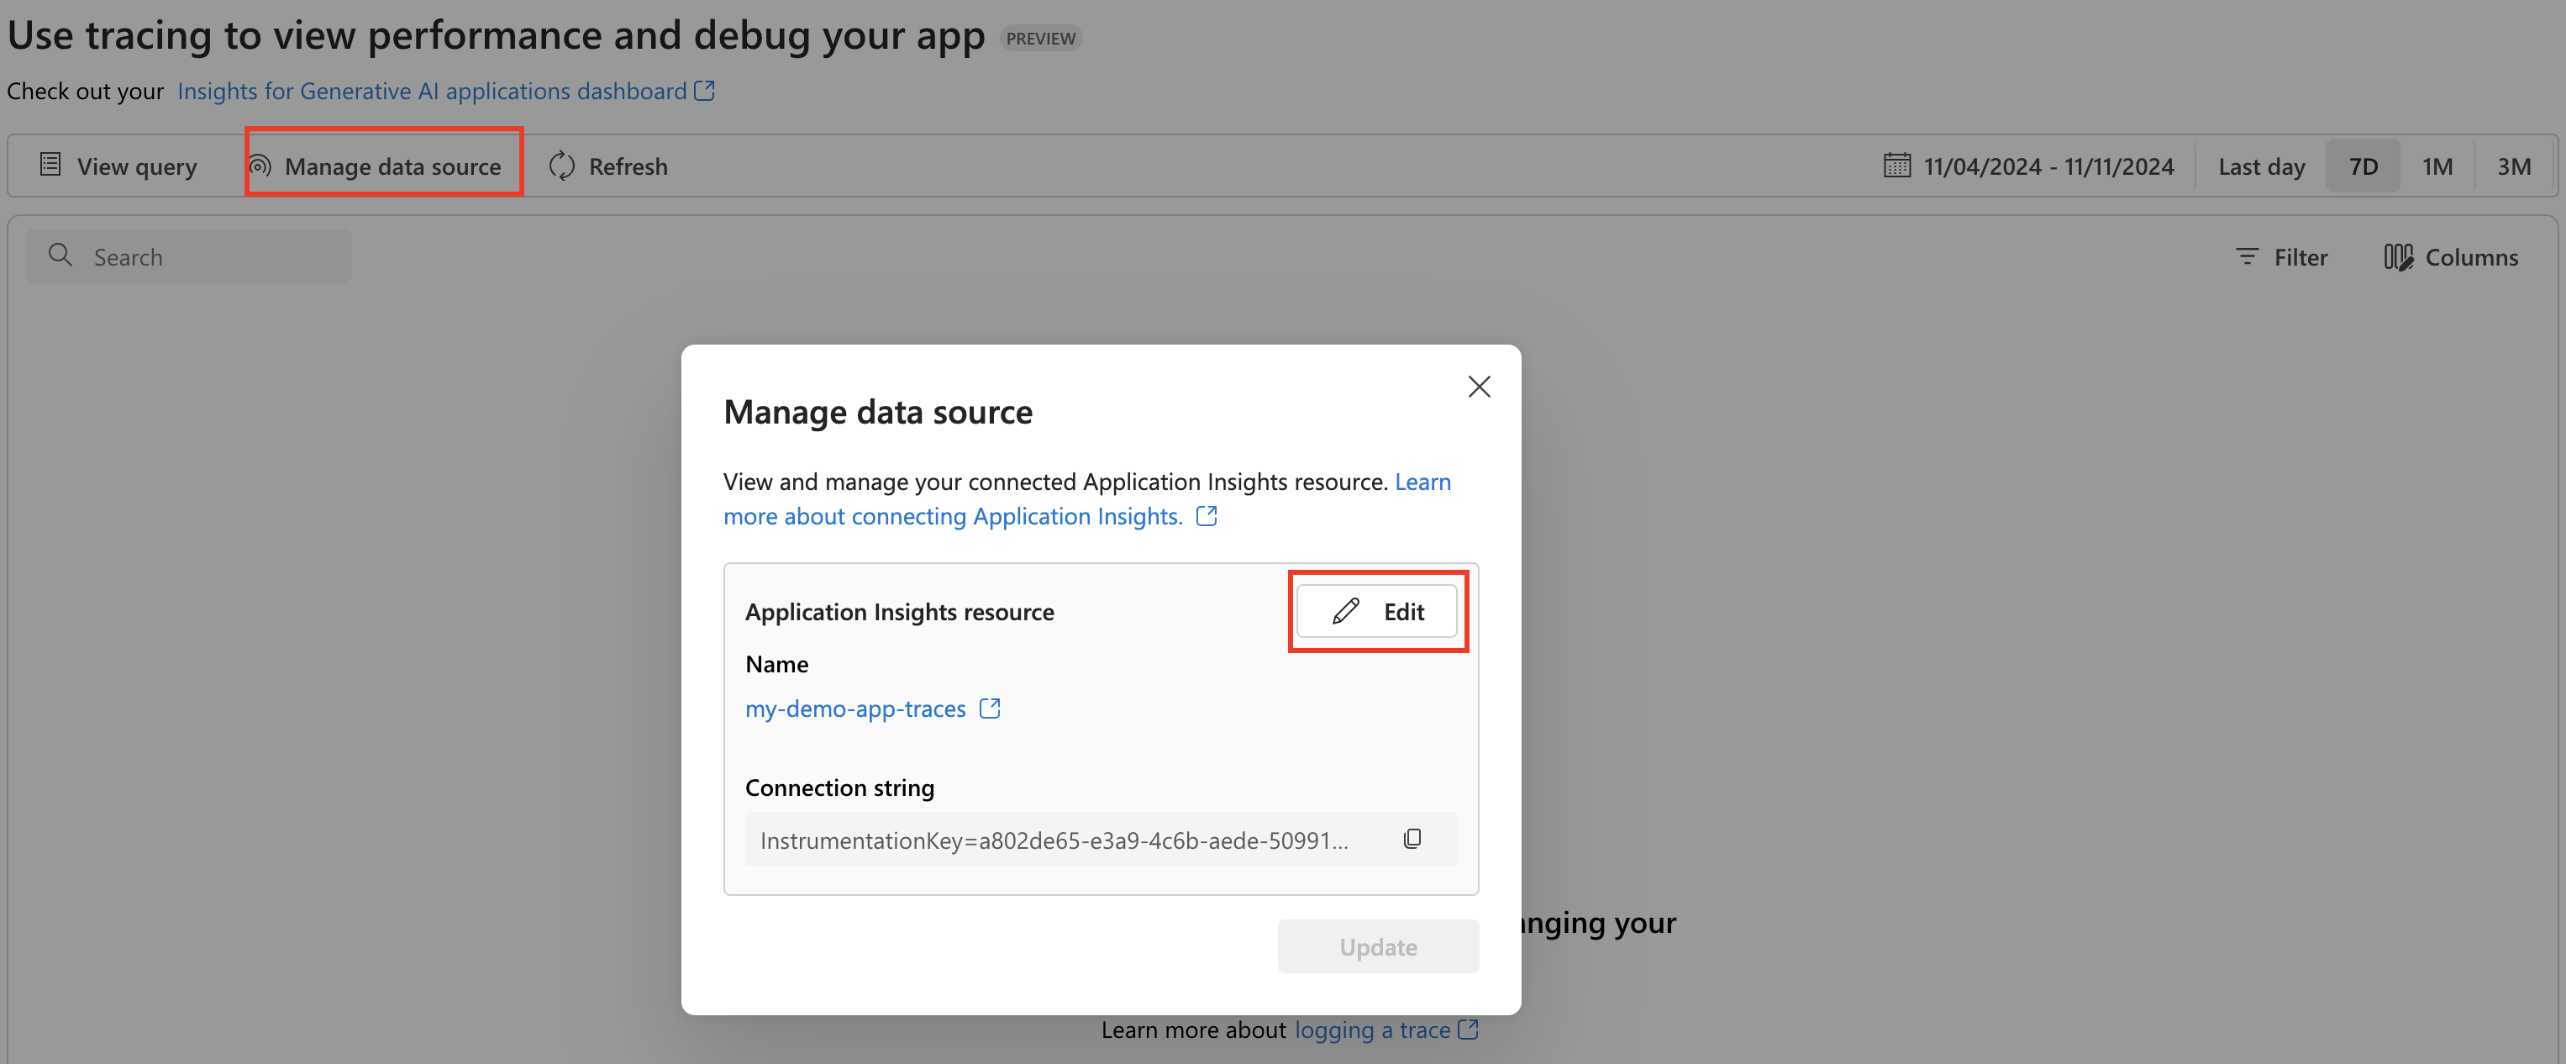Select the 1M time range

2437,166
